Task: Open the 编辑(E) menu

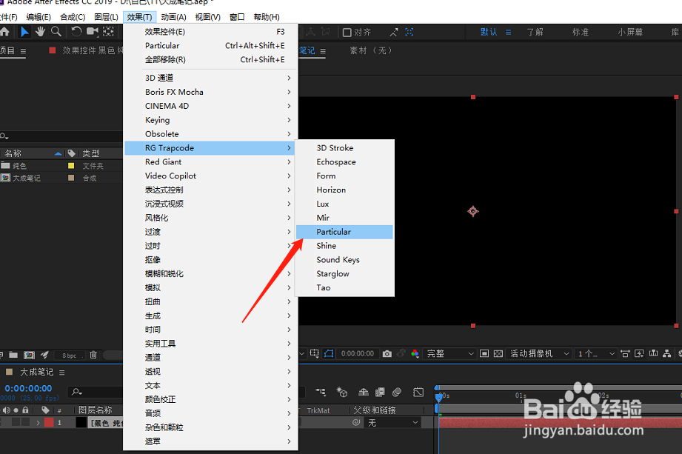Action: click(x=39, y=17)
